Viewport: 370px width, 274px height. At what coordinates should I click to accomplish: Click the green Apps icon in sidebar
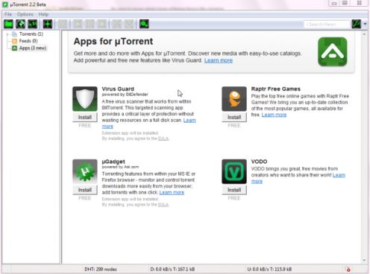(15, 48)
